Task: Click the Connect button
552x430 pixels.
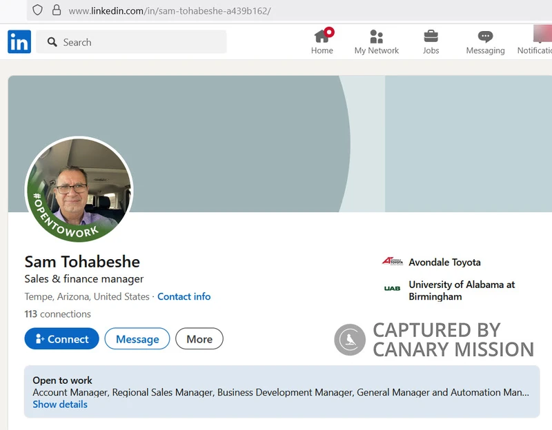Action: 61,338
